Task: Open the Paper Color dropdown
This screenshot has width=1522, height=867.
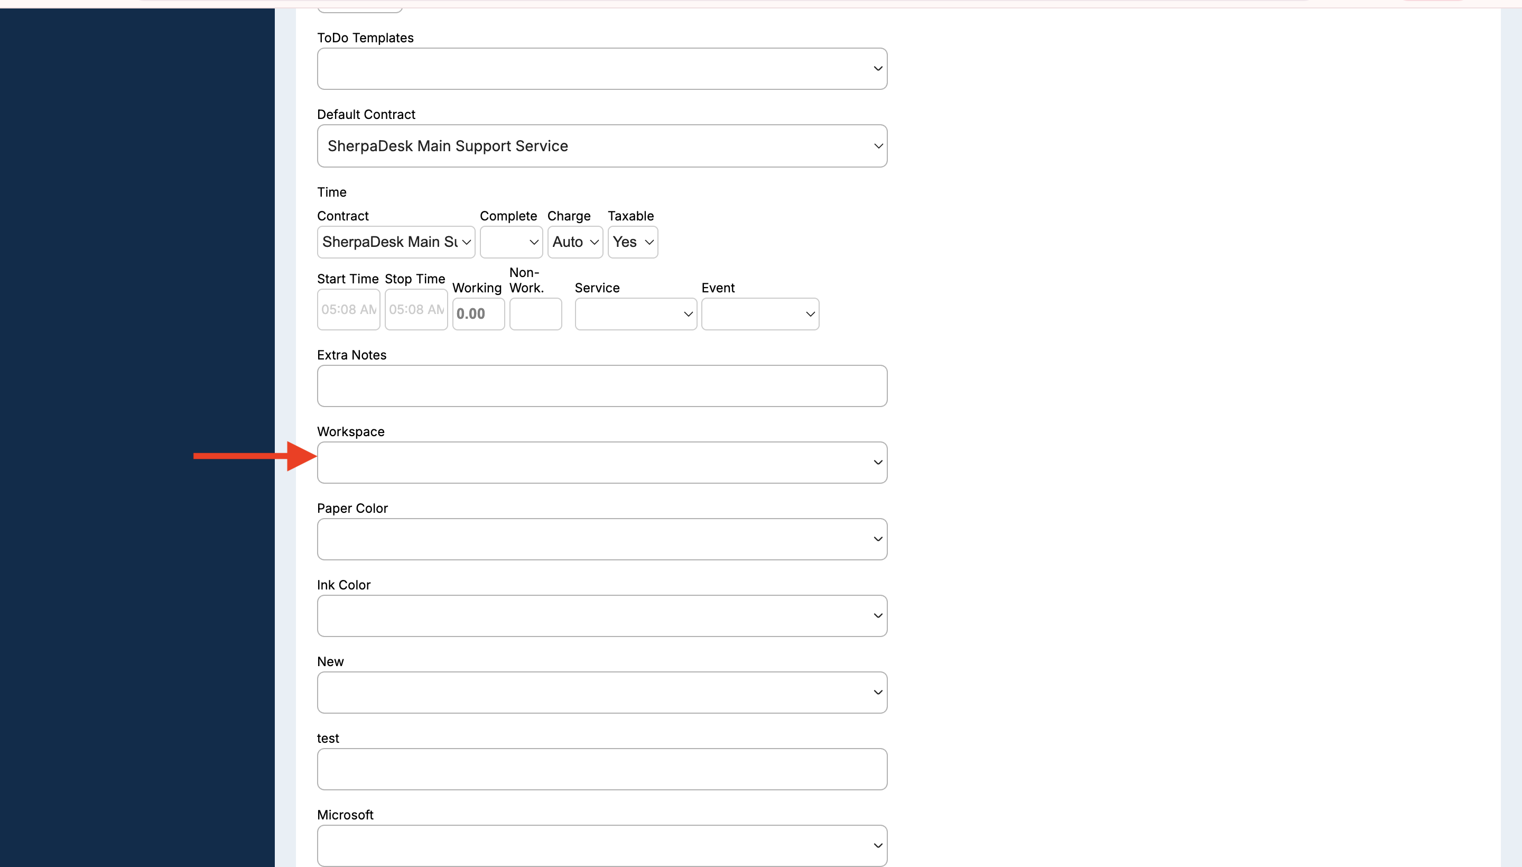Action: (x=601, y=539)
